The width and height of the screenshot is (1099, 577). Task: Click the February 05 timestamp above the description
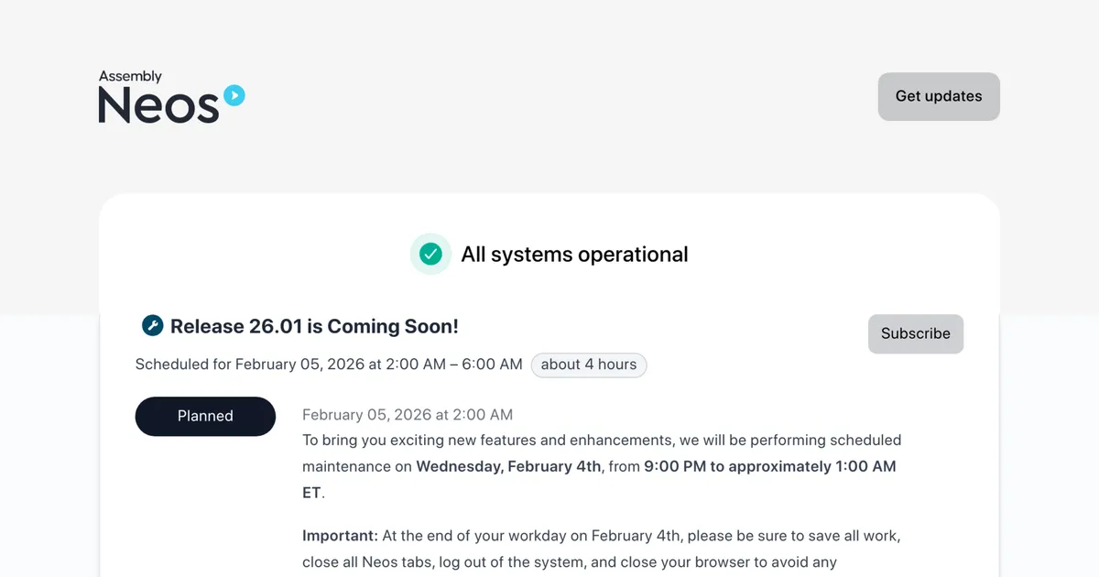point(407,414)
